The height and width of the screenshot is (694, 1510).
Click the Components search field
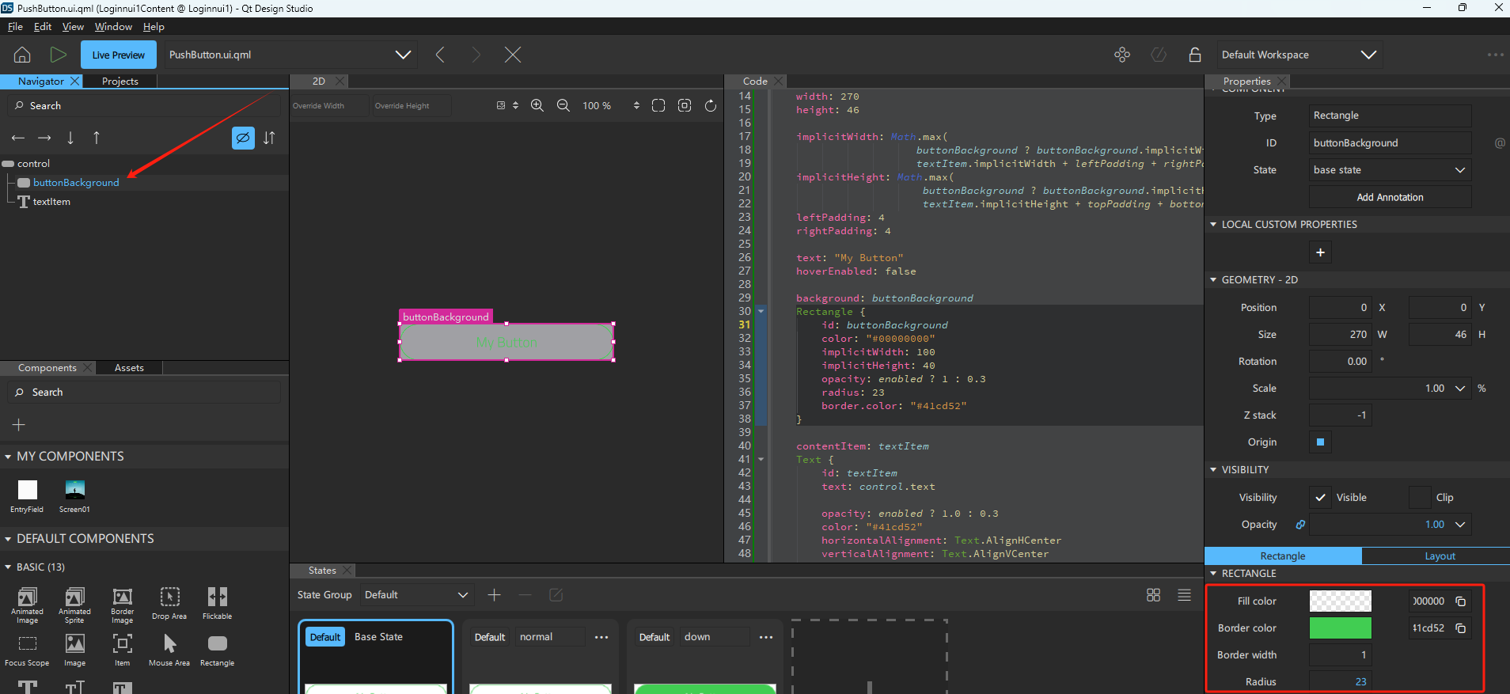144,393
